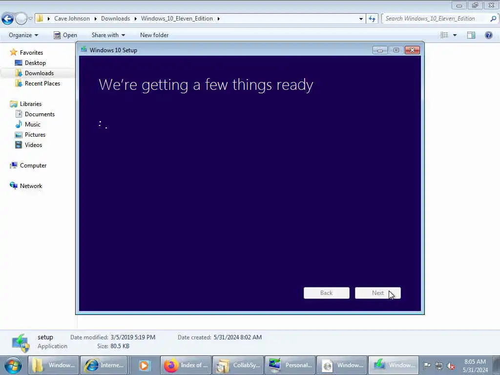
Task: Click the Change your view icon
Action: tap(444, 35)
